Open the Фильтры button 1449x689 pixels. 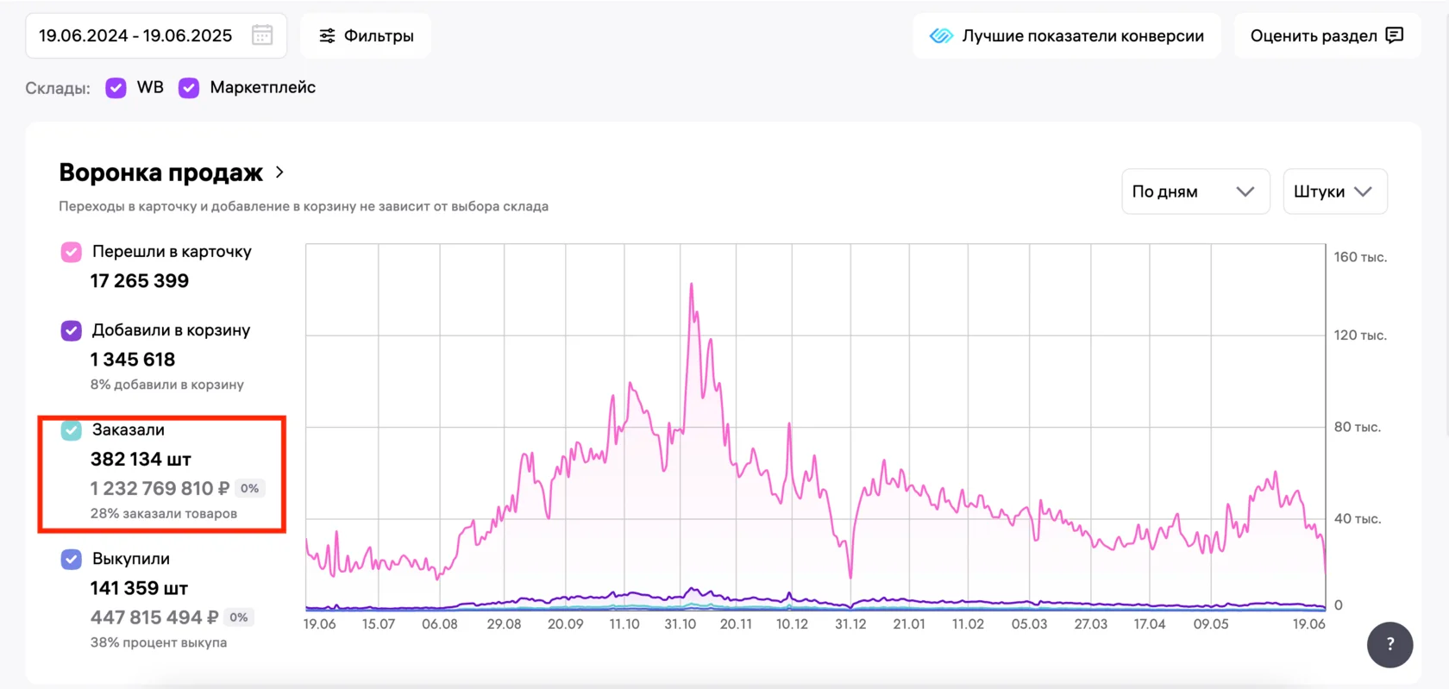[x=366, y=35]
